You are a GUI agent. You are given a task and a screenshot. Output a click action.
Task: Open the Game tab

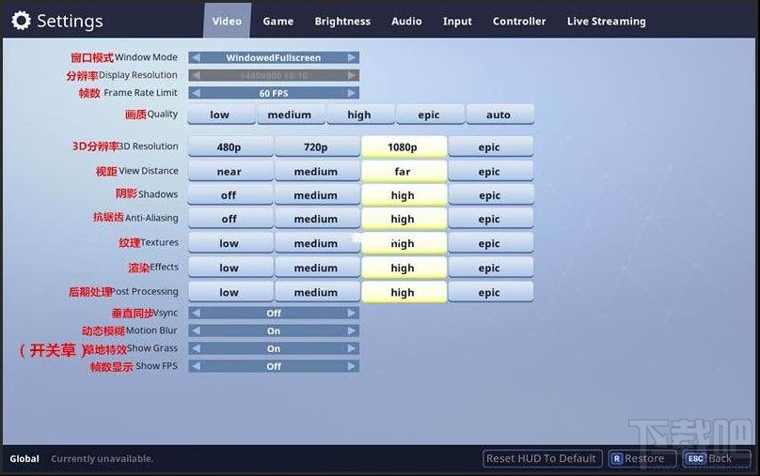tap(277, 22)
